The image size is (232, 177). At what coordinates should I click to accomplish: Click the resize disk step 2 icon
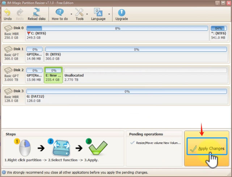coord(61,147)
